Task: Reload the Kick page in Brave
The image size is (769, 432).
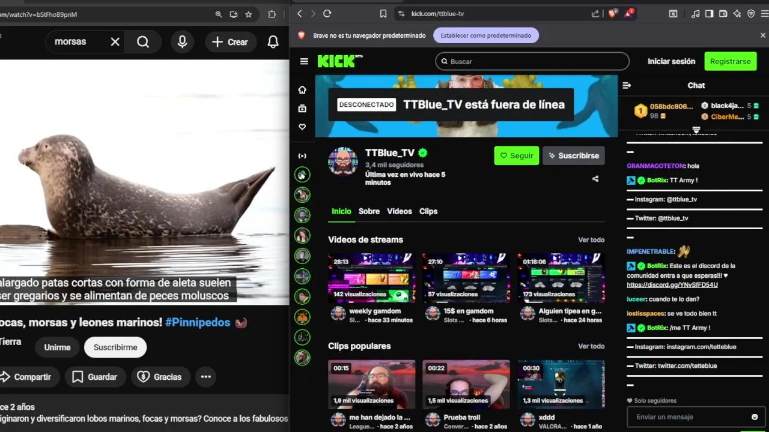Action: click(327, 13)
